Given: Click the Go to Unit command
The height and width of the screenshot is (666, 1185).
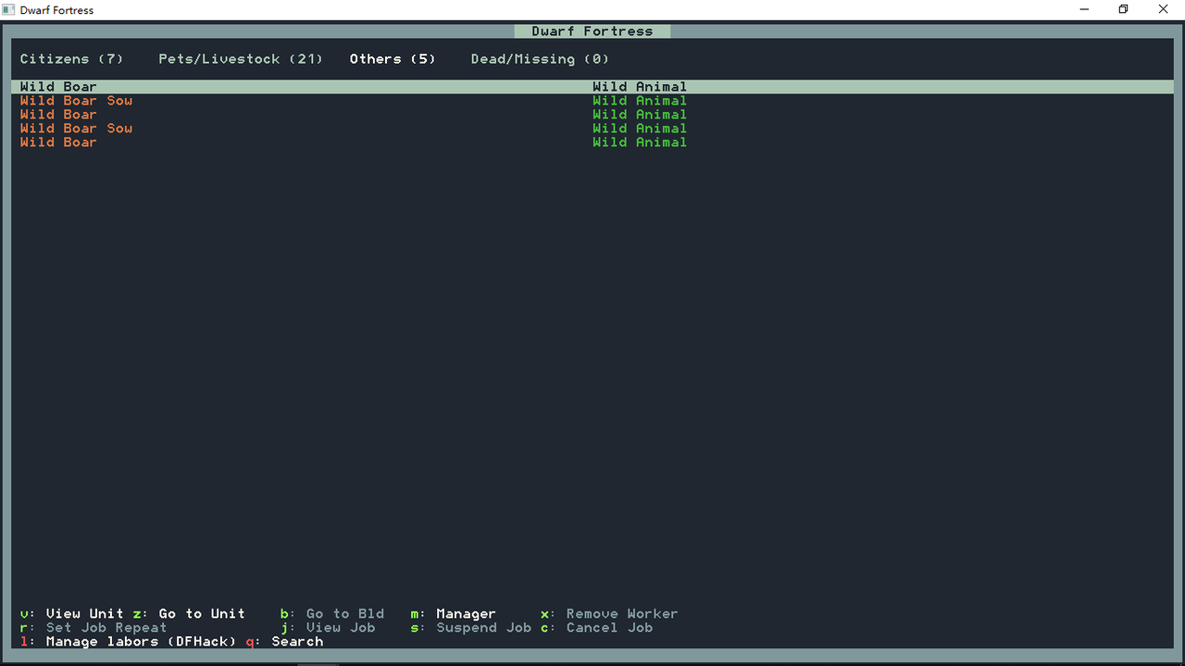Looking at the screenshot, I should [189, 614].
